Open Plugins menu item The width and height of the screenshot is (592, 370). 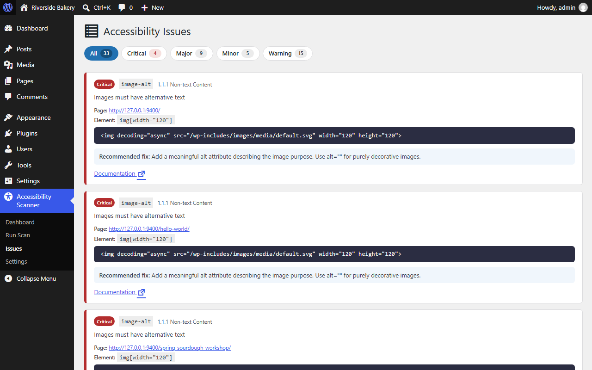pos(37,133)
